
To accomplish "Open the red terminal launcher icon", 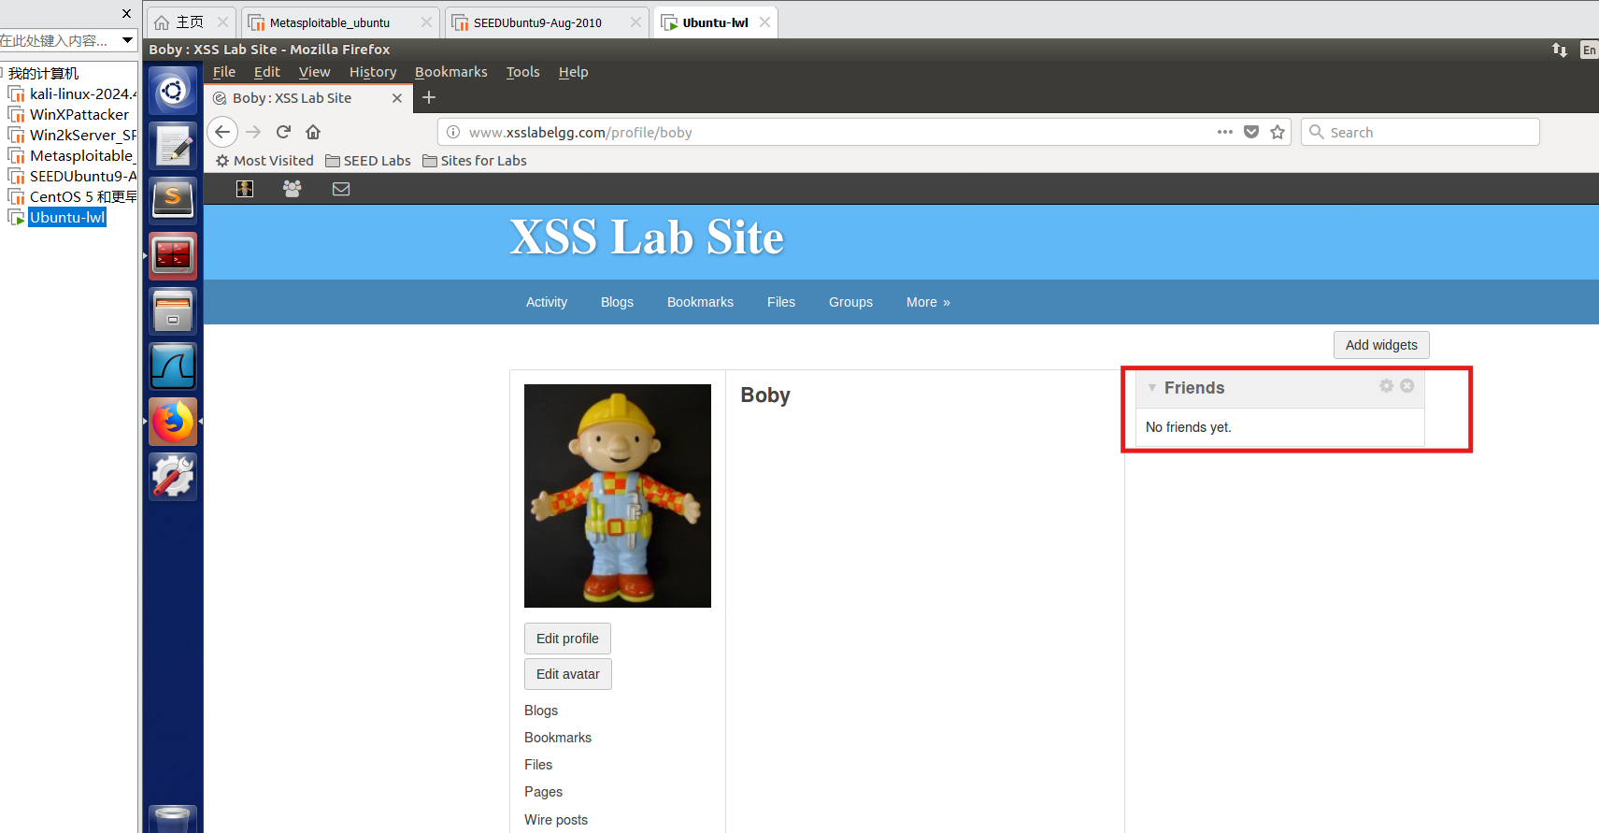I will pos(173,255).
